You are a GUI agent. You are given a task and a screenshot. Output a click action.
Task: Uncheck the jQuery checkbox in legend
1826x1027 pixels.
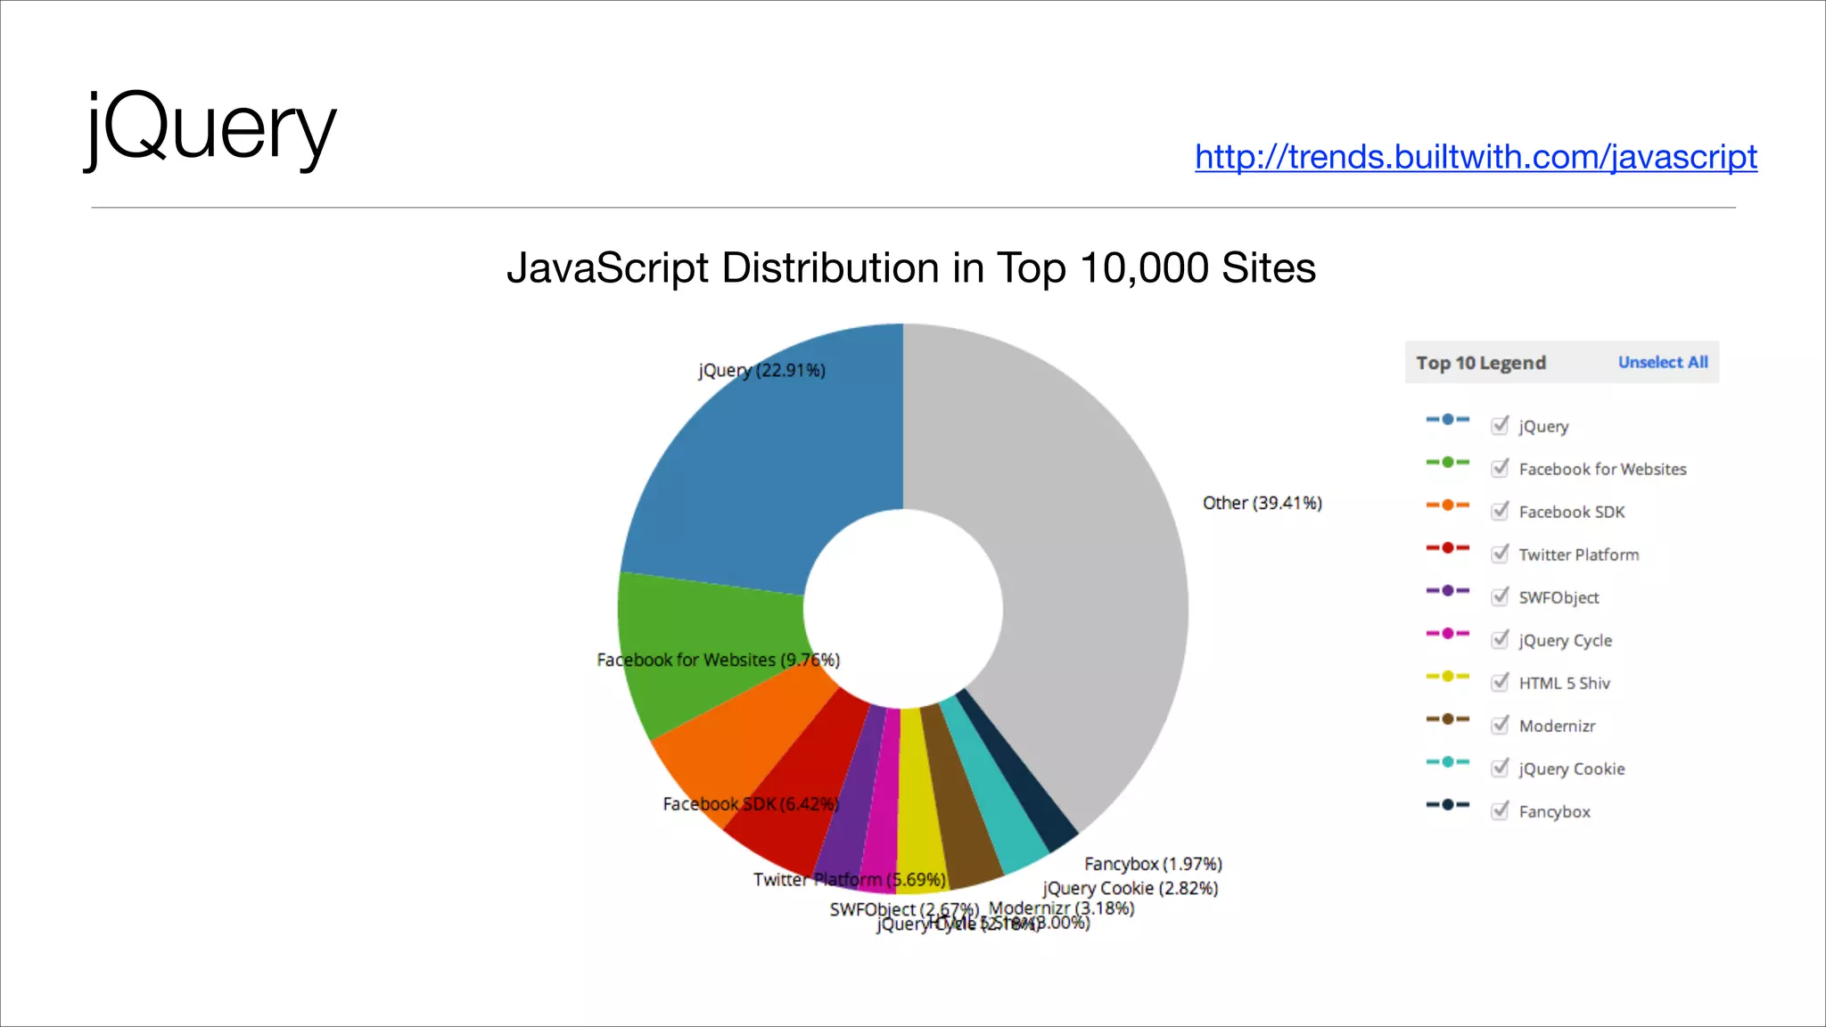pos(1500,425)
